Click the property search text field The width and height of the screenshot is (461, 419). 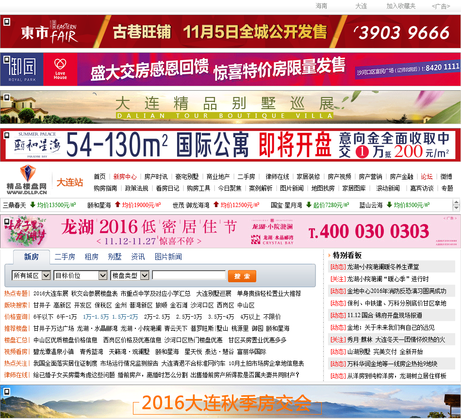(x=189, y=275)
